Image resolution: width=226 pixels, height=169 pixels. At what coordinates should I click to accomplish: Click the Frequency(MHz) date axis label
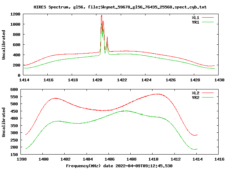(119, 166)
